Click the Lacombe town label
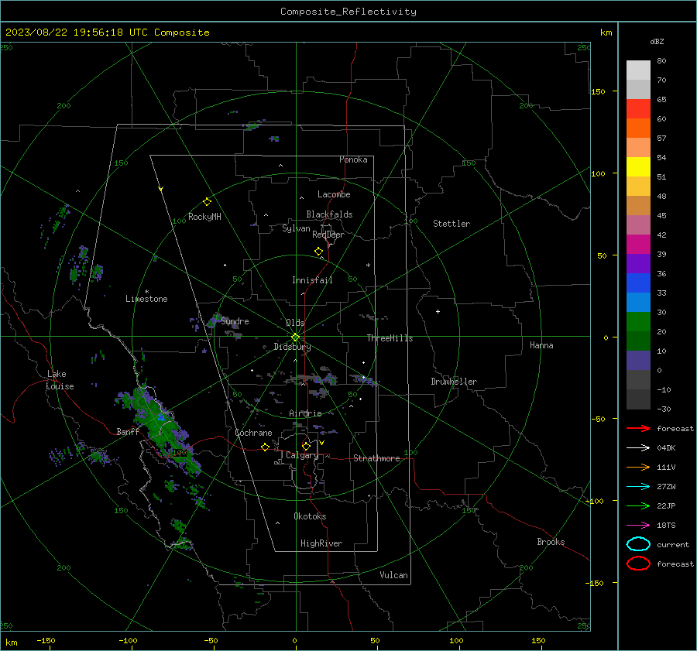The height and width of the screenshot is (651, 697). coord(334,194)
